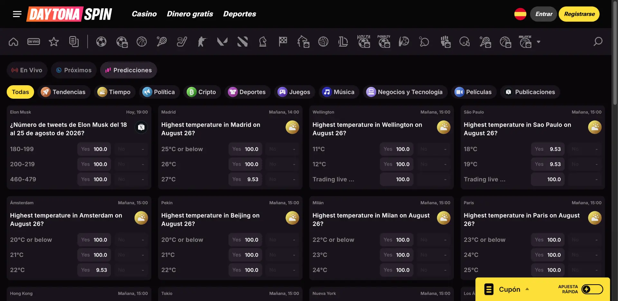Select the handball sport icon
618x301 pixels.
coord(404,41)
